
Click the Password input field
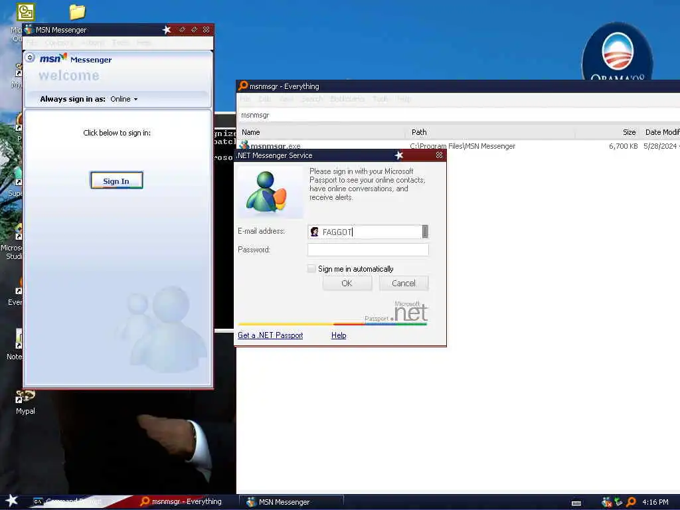coord(368,250)
